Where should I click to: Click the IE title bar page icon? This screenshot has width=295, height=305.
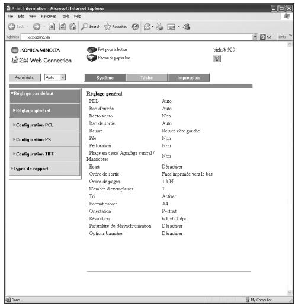click(8, 8)
